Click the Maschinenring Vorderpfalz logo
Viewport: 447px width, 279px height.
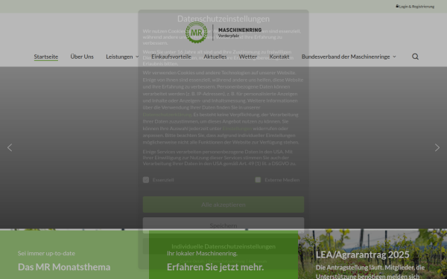click(223, 33)
